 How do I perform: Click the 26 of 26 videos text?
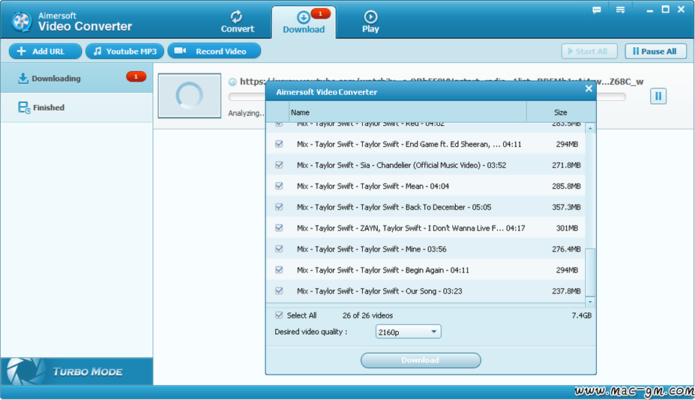[367, 315]
